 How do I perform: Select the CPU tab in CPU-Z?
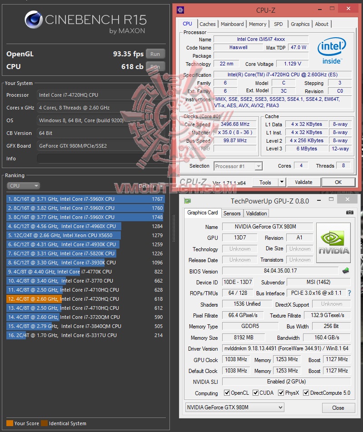[187, 24]
